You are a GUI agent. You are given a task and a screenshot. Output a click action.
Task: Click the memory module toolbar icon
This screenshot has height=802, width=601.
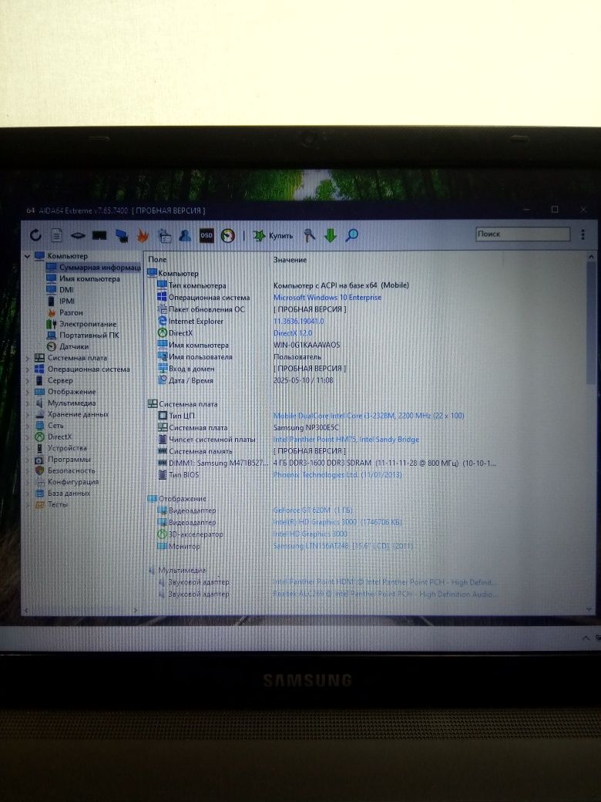[99, 235]
